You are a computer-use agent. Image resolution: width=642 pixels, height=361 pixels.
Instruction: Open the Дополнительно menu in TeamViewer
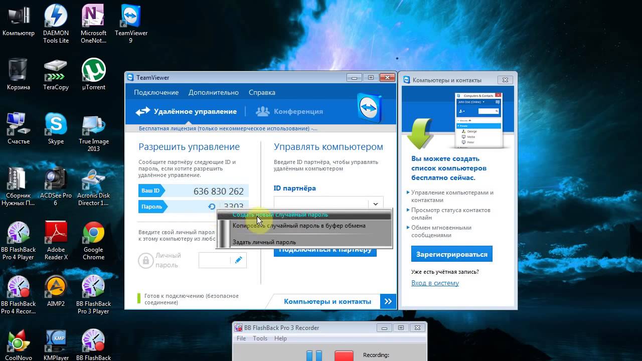coord(214,92)
